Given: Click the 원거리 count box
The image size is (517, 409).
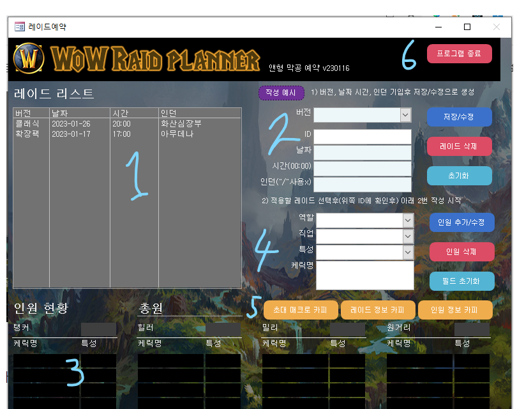Looking at the screenshot, I should click(x=472, y=330).
